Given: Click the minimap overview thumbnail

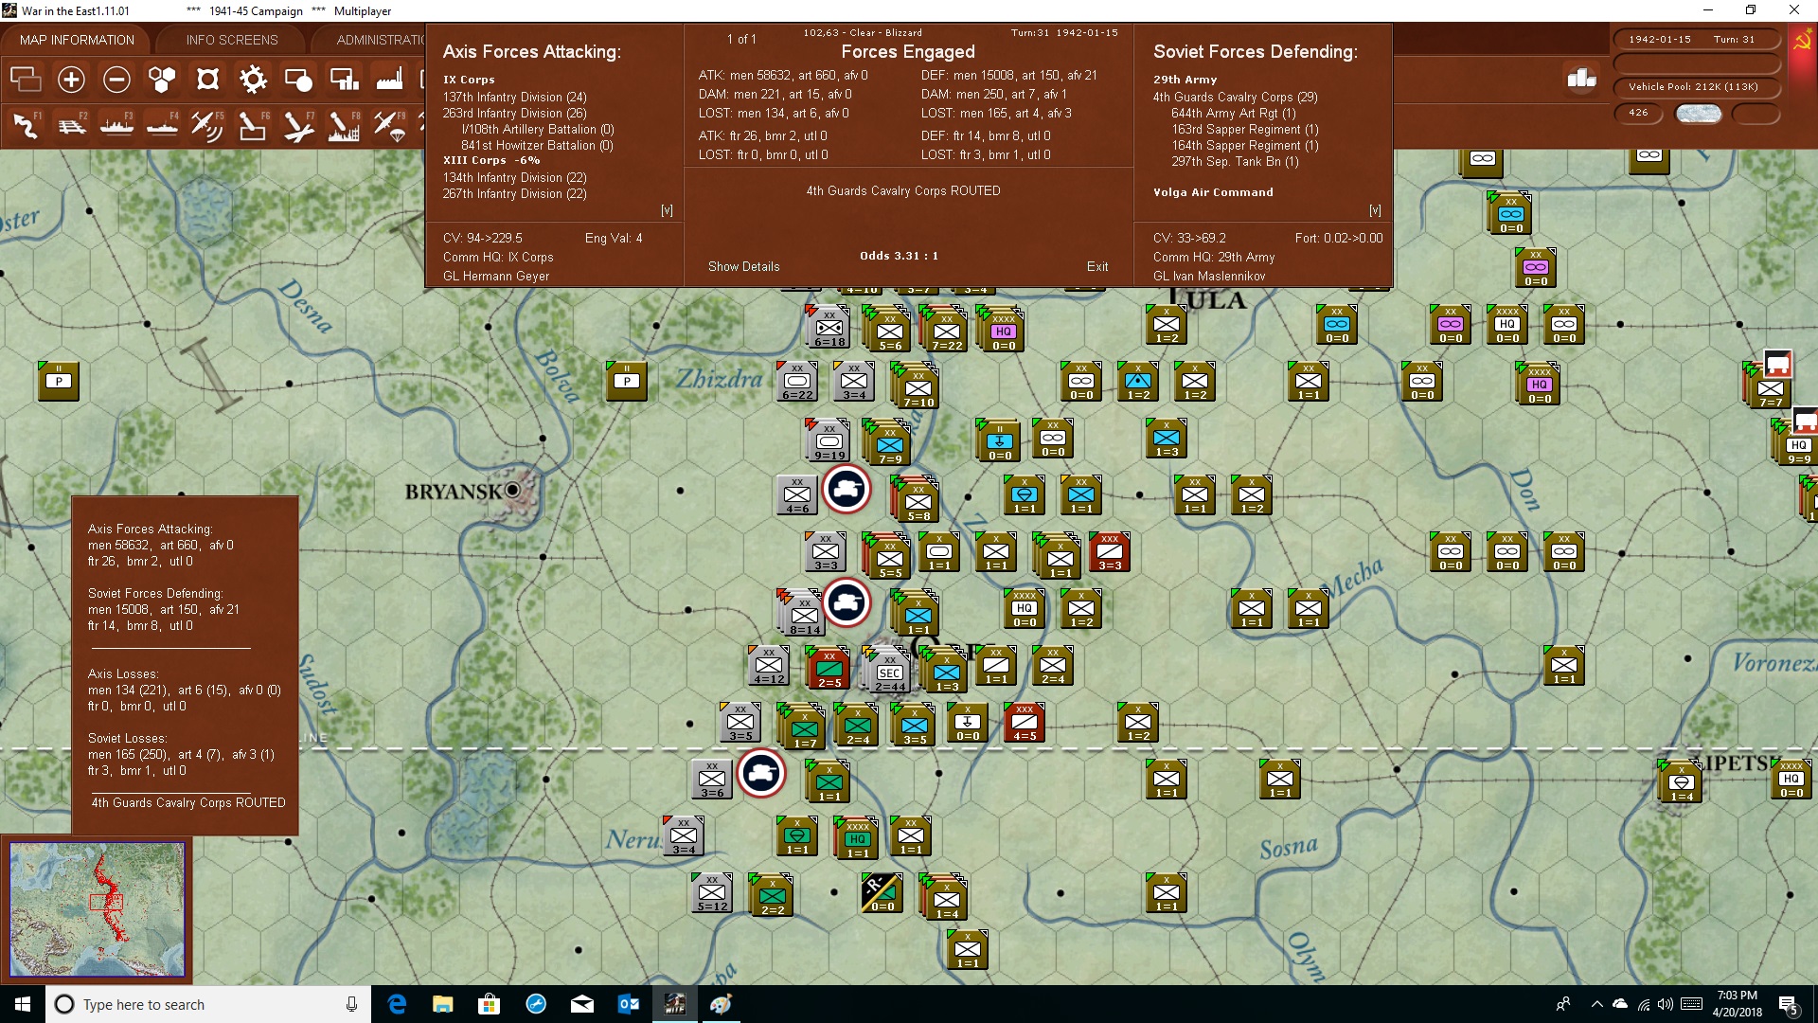Looking at the screenshot, I should (x=97, y=909).
